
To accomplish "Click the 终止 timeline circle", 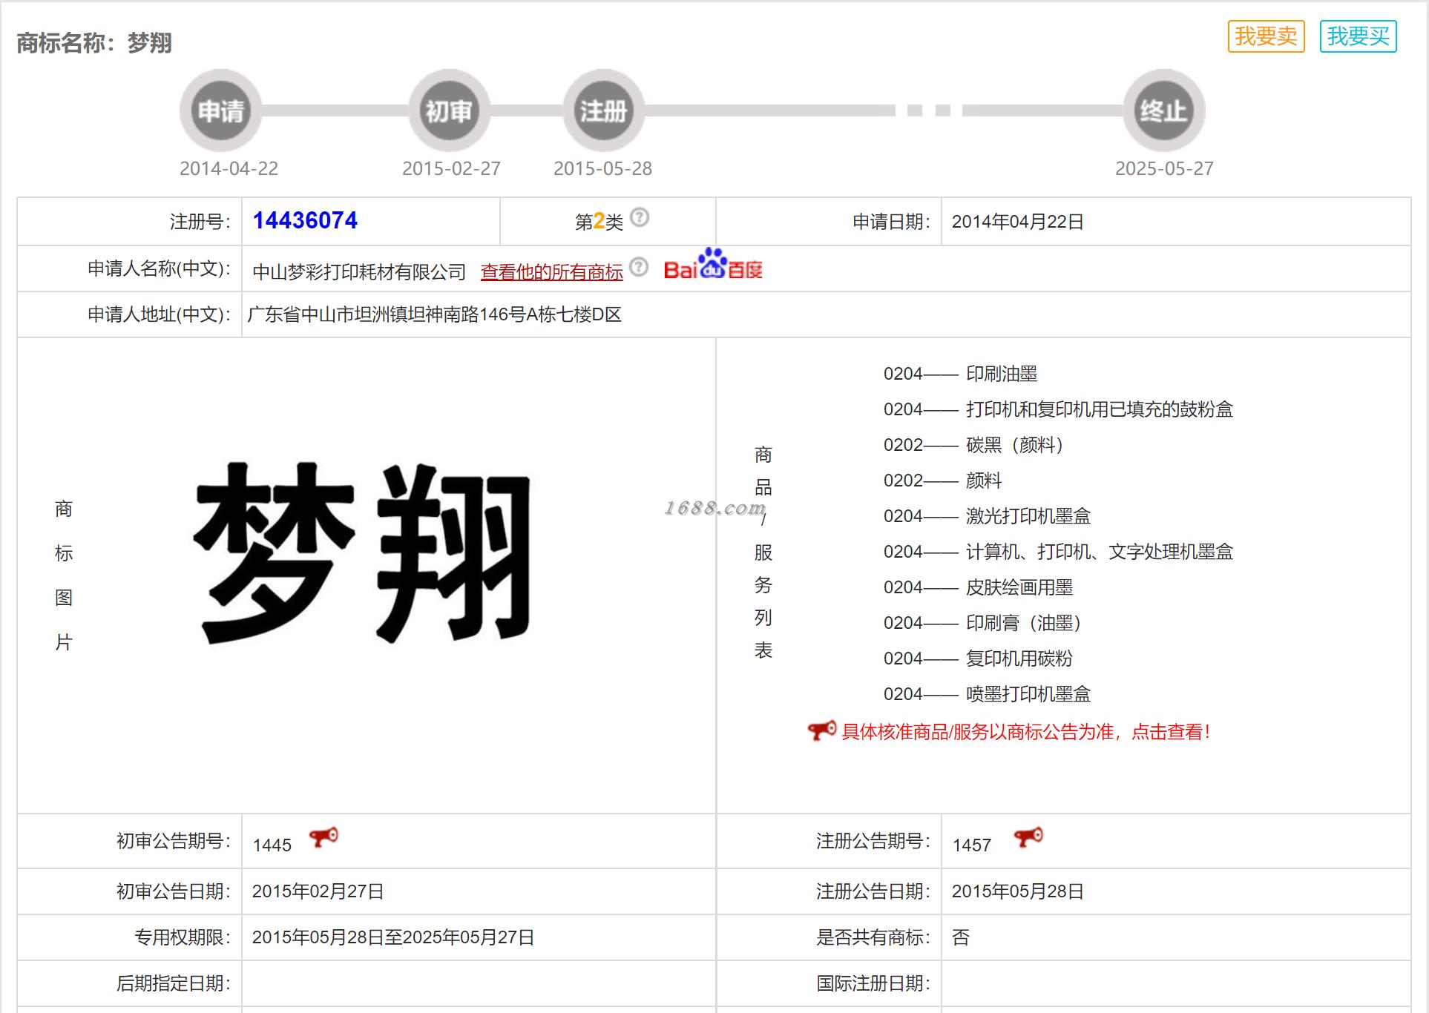I will [x=1163, y=111].
